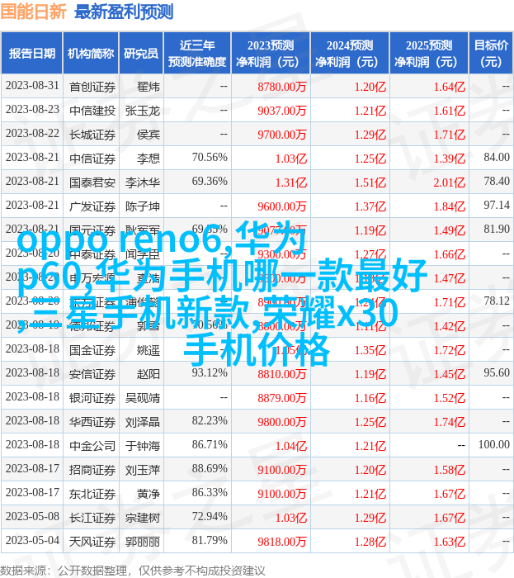Click target price 84.00

(x=497, y=158)
